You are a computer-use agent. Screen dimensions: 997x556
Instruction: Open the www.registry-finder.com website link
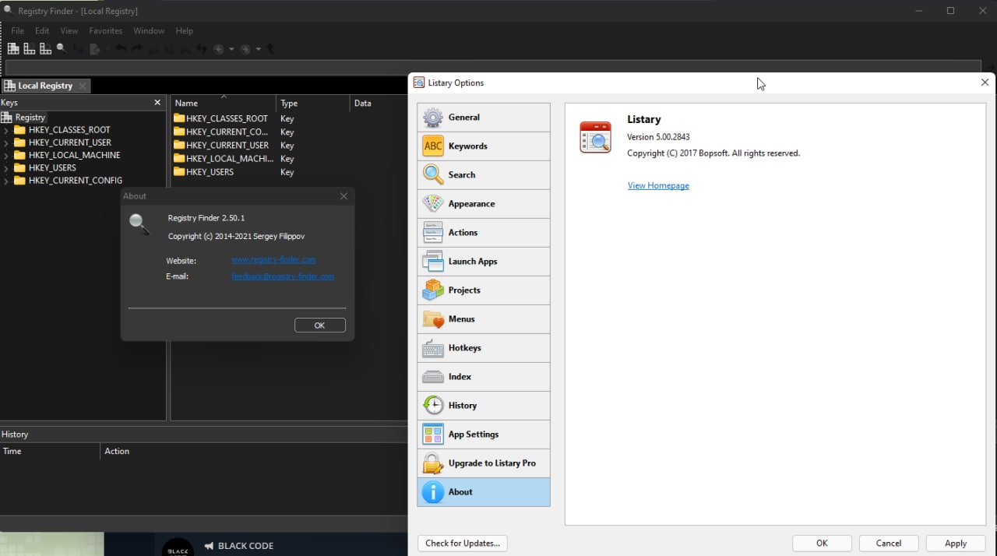273,260
